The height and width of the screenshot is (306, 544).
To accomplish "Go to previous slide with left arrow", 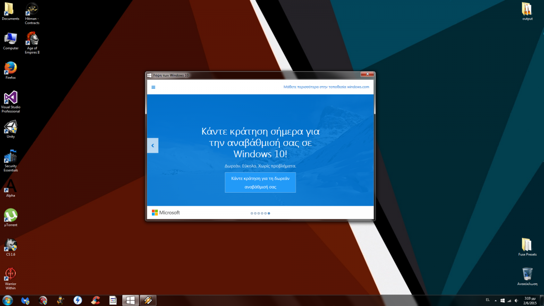I will click(x=153, y=146).
